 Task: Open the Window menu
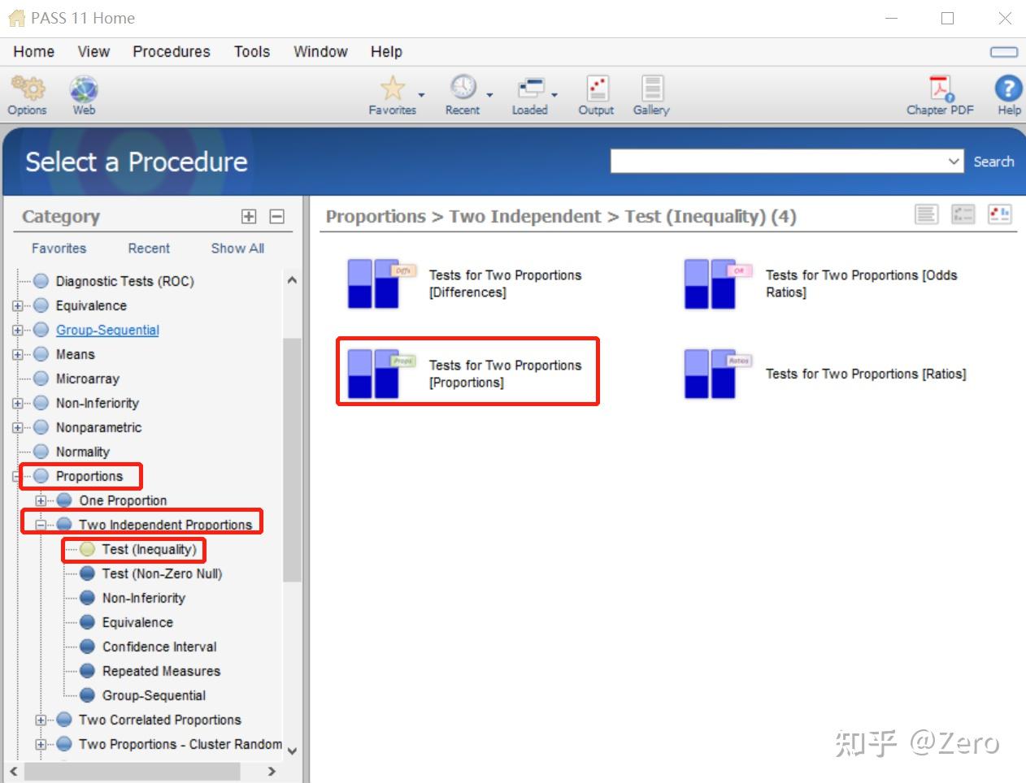point(320,52)
